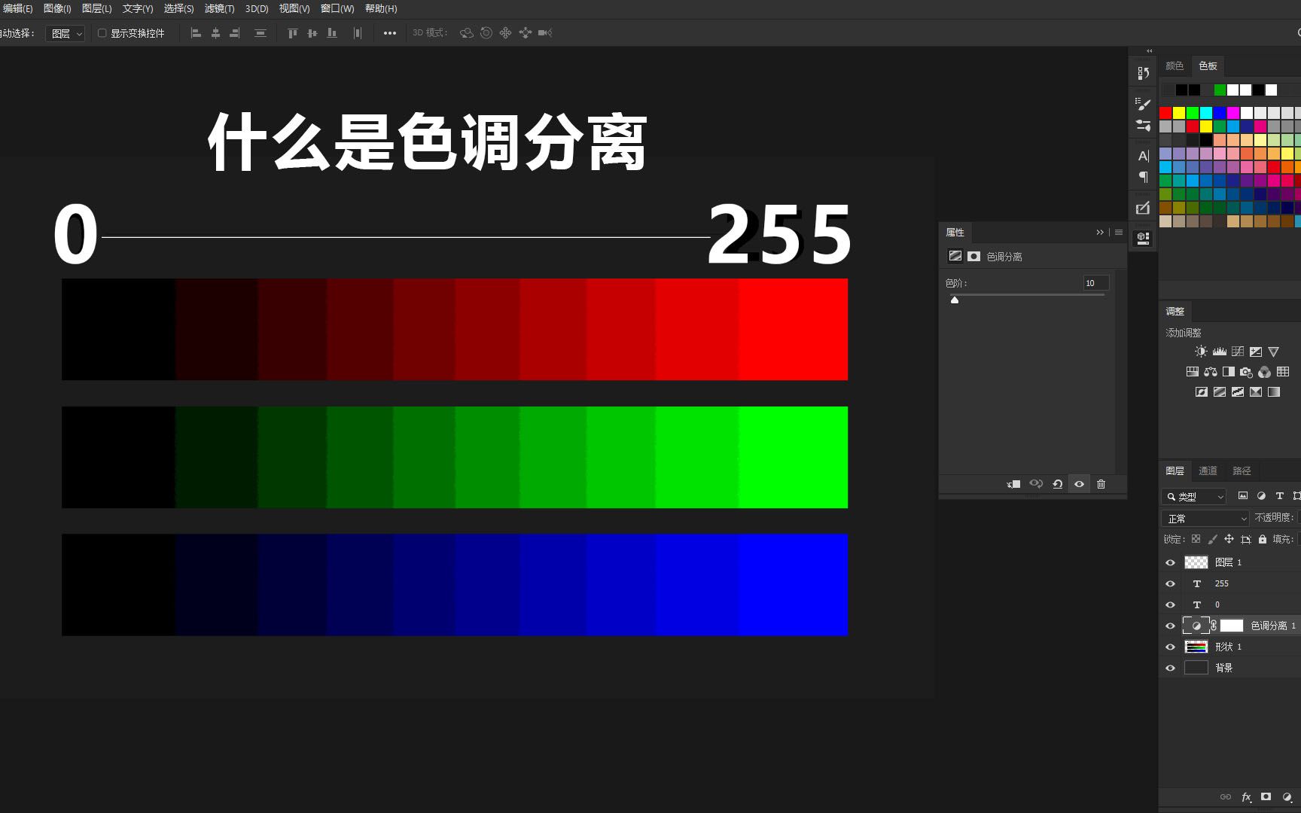Open the 图层(L) menu
This screenshot has height=813, width=1301.
[96, 8]
